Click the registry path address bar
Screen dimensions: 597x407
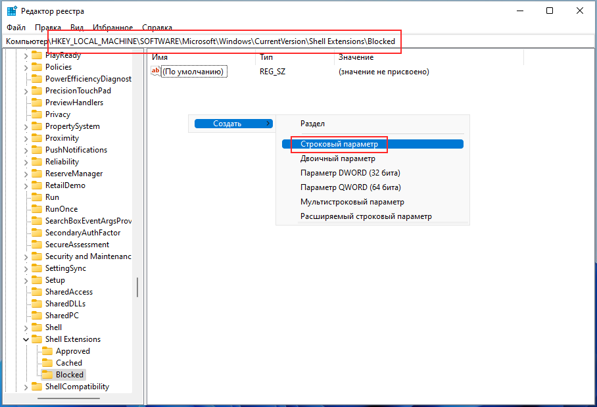coord(298,41)
